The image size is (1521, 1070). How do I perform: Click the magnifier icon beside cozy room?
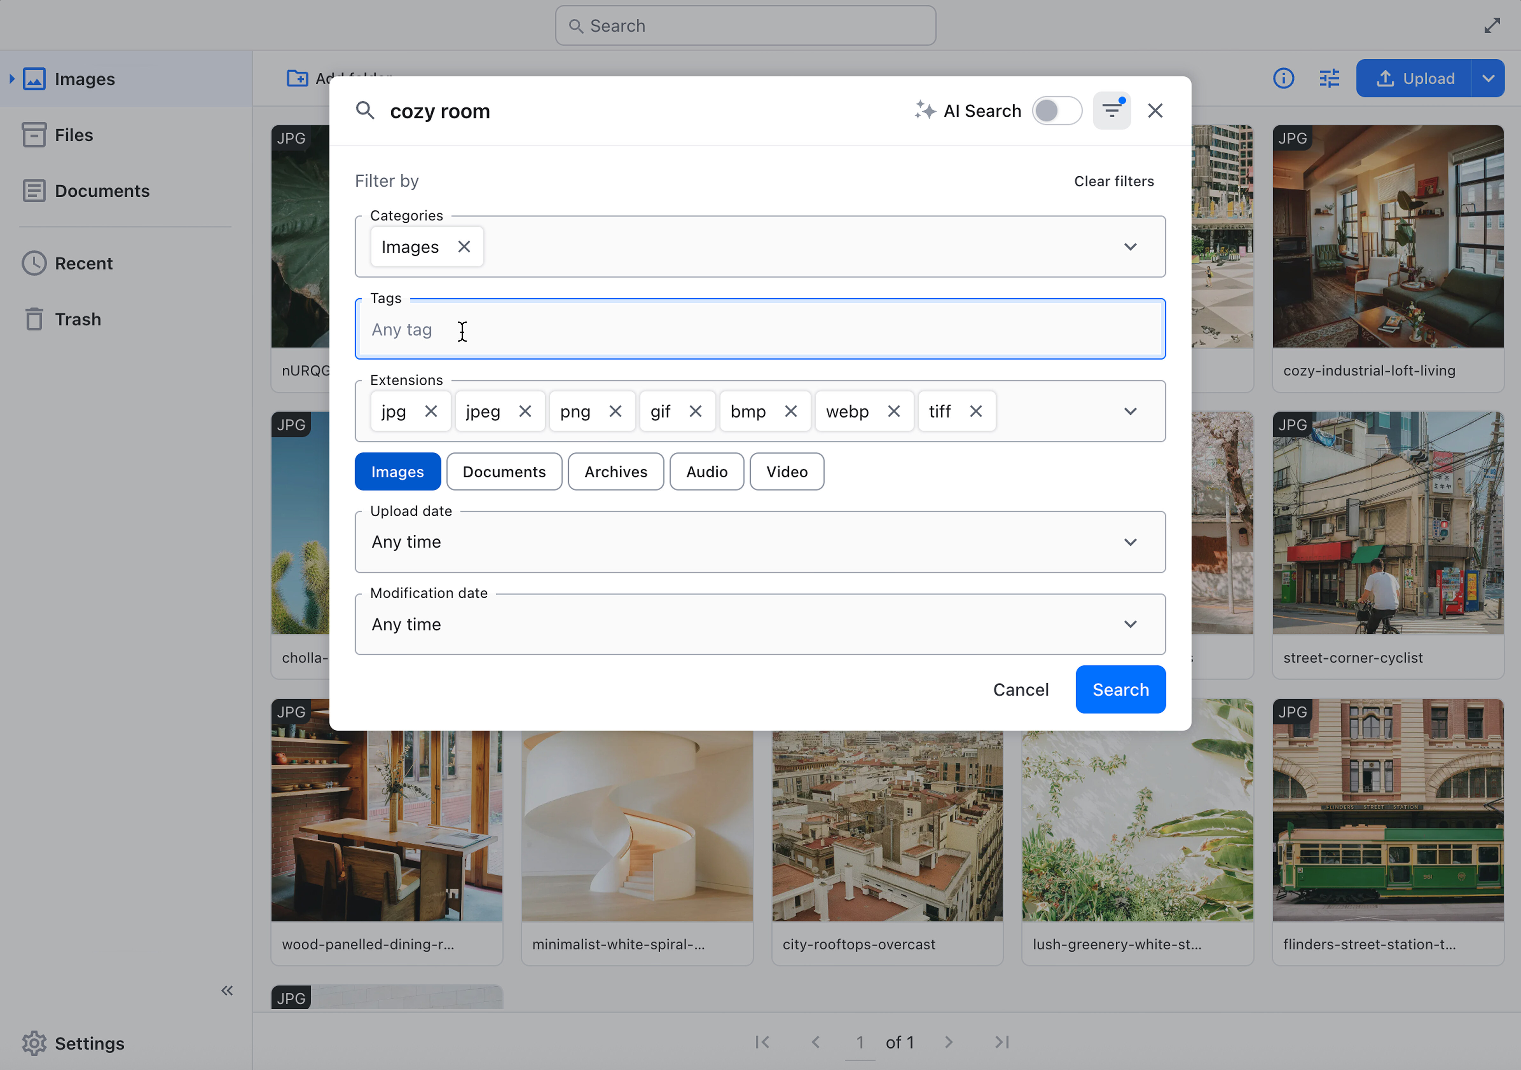click(x=365, y=111)
